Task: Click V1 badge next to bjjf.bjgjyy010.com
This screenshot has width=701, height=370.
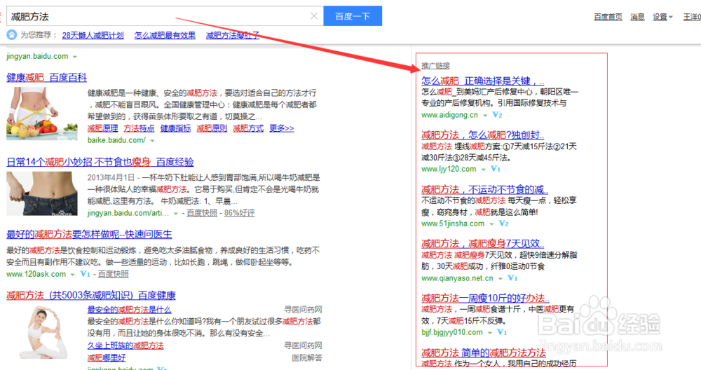Action: coord(502,332)
